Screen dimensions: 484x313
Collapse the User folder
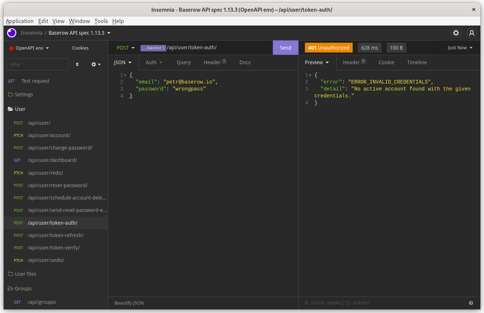(x=20, y=109)
